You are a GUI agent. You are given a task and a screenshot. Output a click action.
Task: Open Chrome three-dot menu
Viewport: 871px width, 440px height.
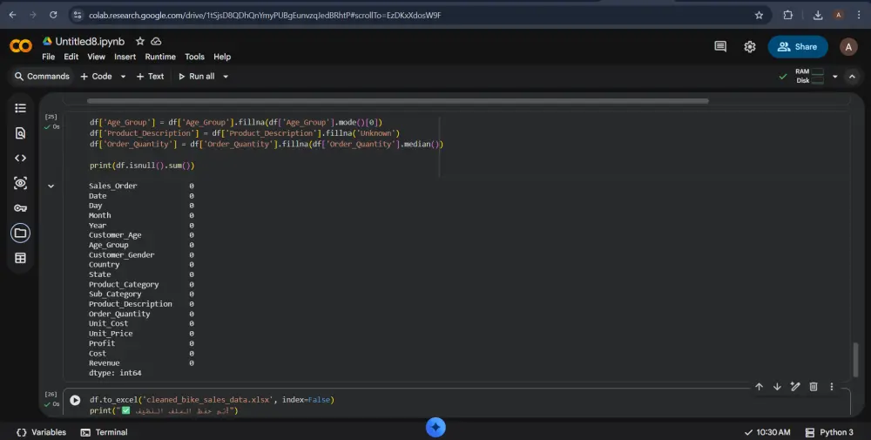click(859, 15)
